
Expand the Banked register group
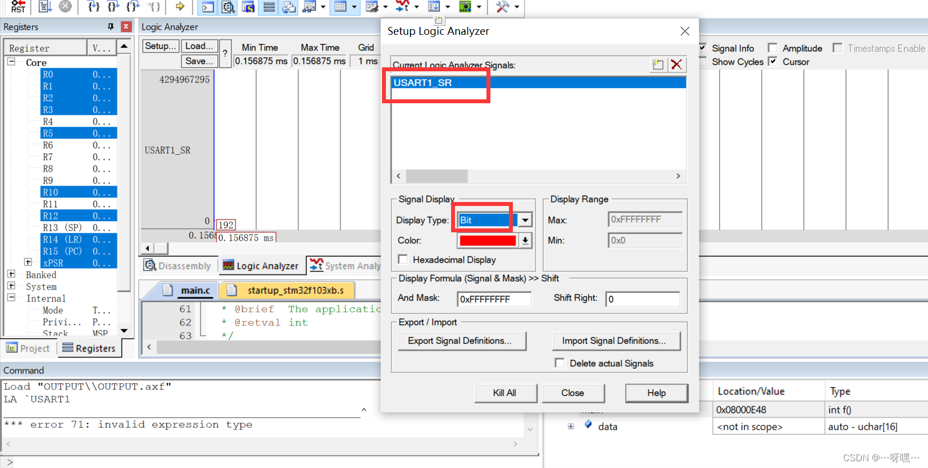pos(11,274)
